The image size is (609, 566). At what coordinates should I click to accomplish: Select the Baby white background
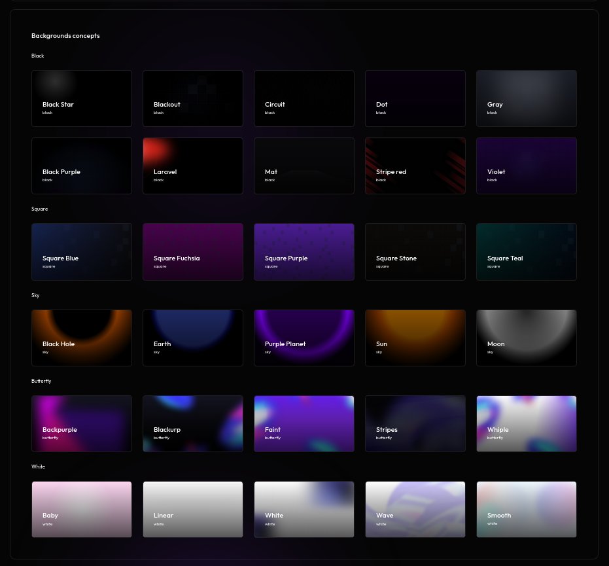pos(82,509)
